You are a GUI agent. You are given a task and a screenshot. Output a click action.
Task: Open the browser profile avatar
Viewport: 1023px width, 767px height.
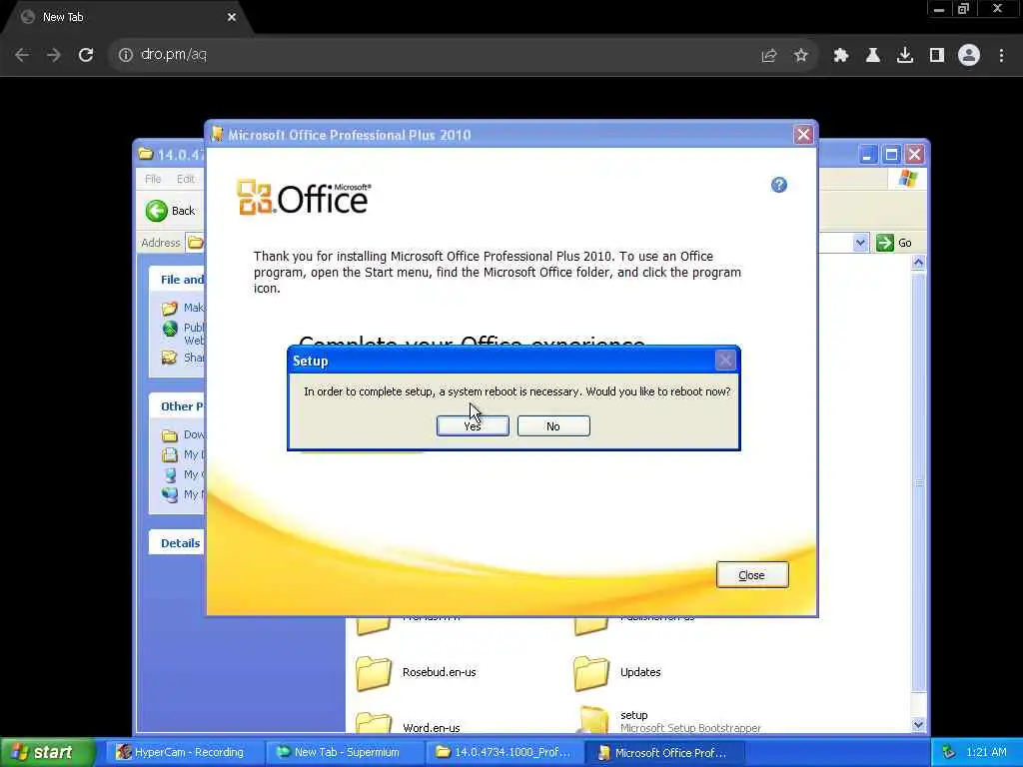pos(969,56)
